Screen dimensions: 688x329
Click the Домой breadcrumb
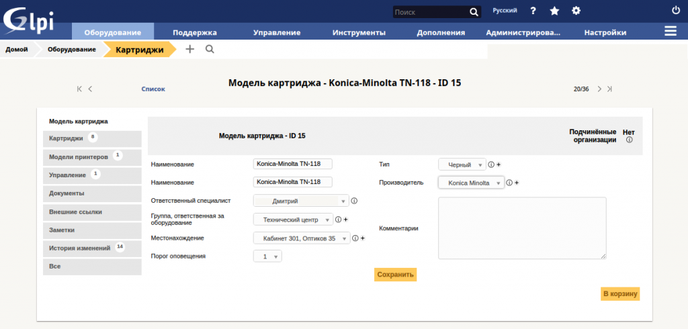(x=17, y=50)
